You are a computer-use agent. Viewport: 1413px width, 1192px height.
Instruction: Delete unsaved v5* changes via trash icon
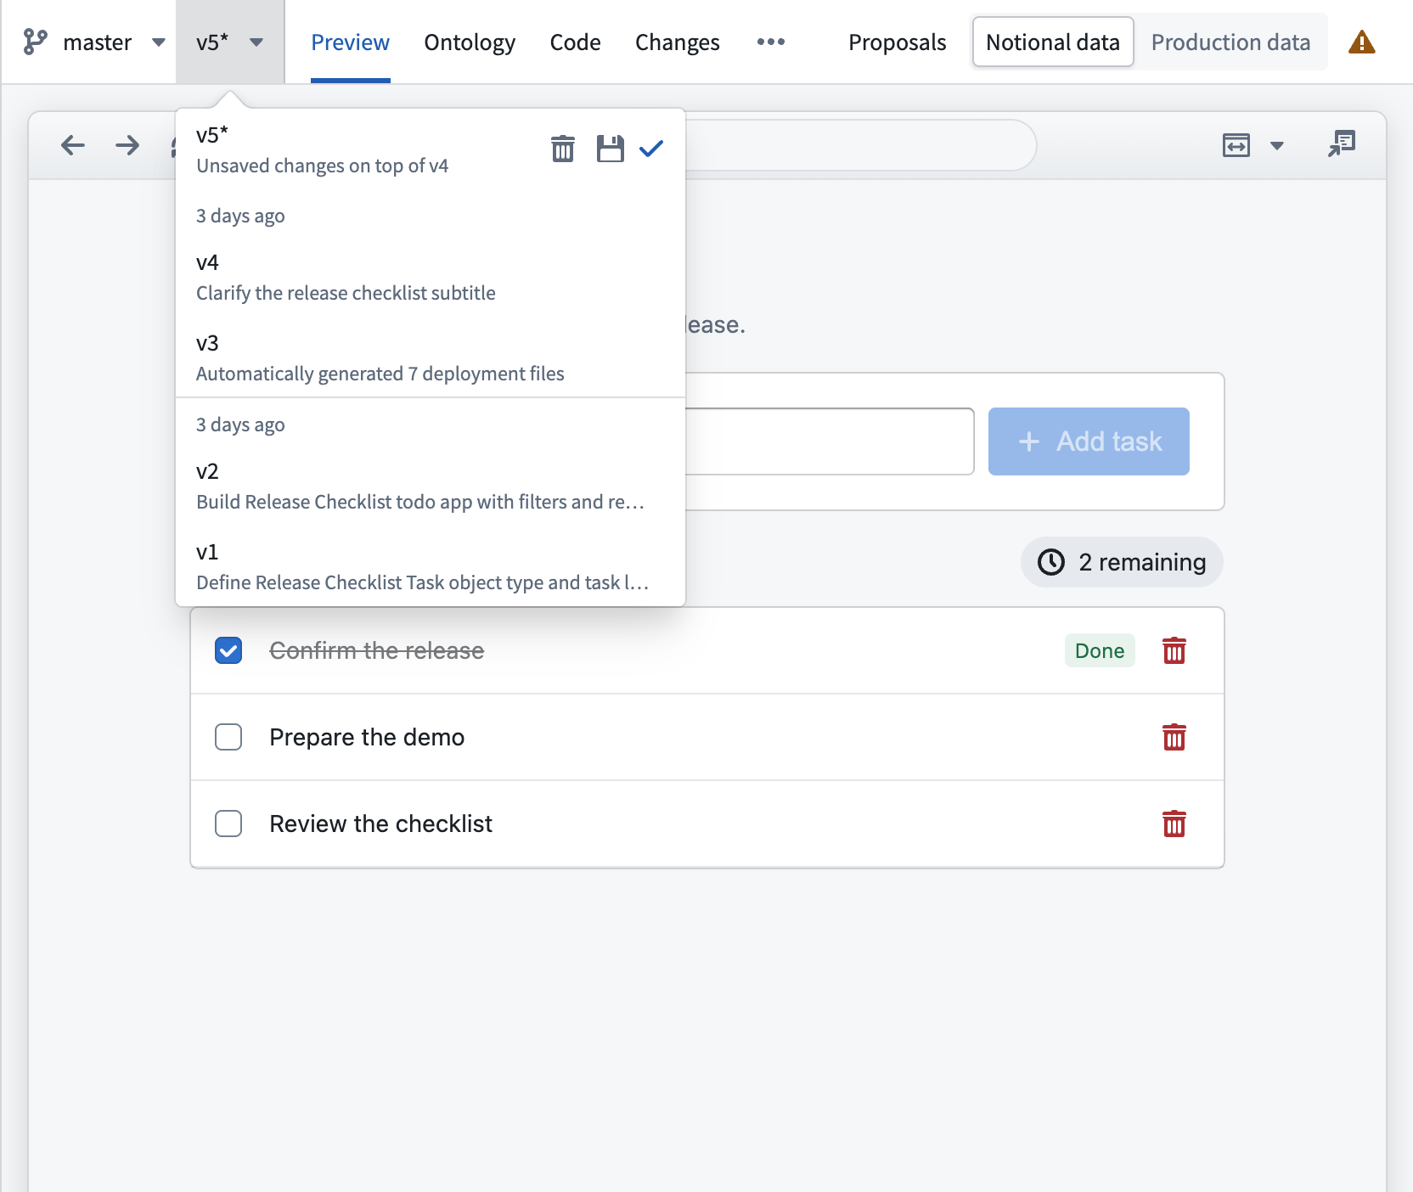[562, 149]
